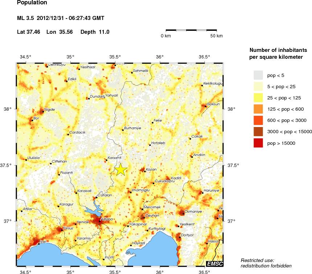
Task: Click the red 'pop > 15000' legend swatch
Action: click(x=258, y=143)
